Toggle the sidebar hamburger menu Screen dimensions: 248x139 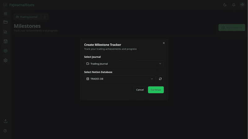tap(6, 14)
